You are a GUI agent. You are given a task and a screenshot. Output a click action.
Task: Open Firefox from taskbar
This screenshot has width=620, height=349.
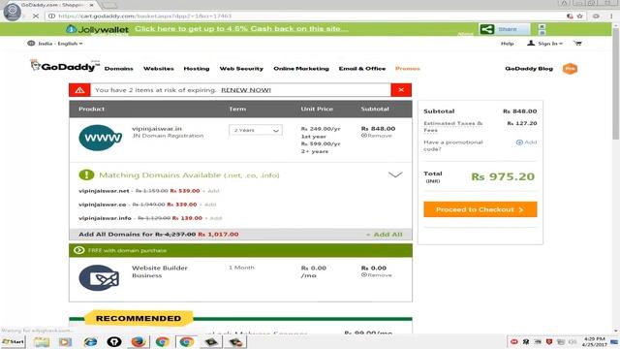(139, 341)
